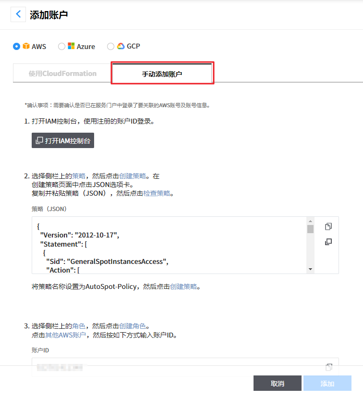Click the policy JSON scrollbar thumb

pyautogui.click(x=311, y=229)
